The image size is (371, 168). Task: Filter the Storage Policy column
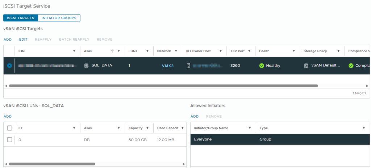[339, 51]
